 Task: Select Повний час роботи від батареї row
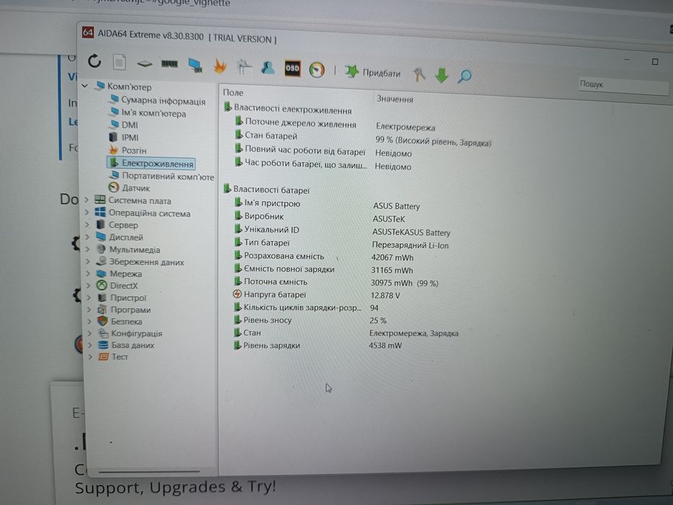click(x=322, y=151)
